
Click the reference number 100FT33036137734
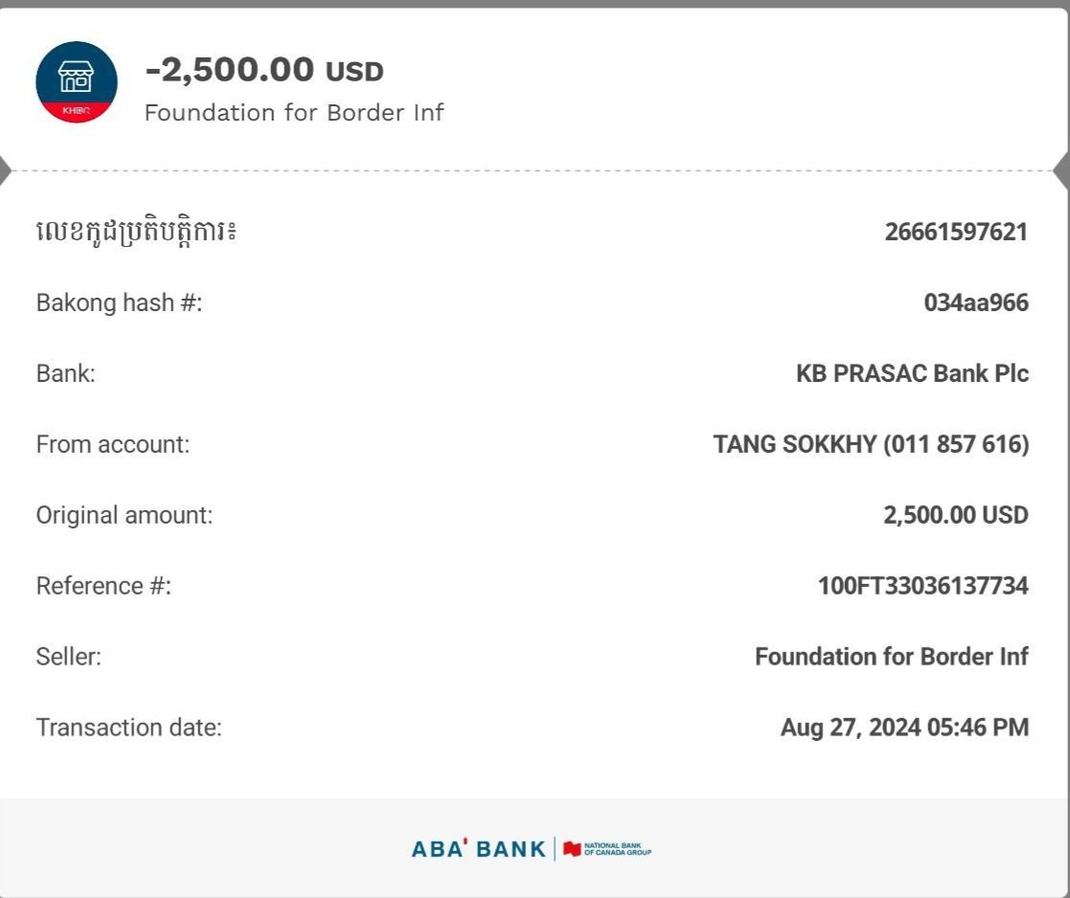922,586
